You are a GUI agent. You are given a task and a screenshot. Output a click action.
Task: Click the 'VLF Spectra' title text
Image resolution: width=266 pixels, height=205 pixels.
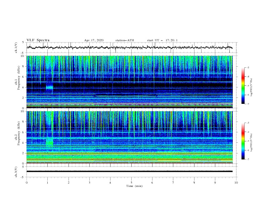click(x=38, y=40)
